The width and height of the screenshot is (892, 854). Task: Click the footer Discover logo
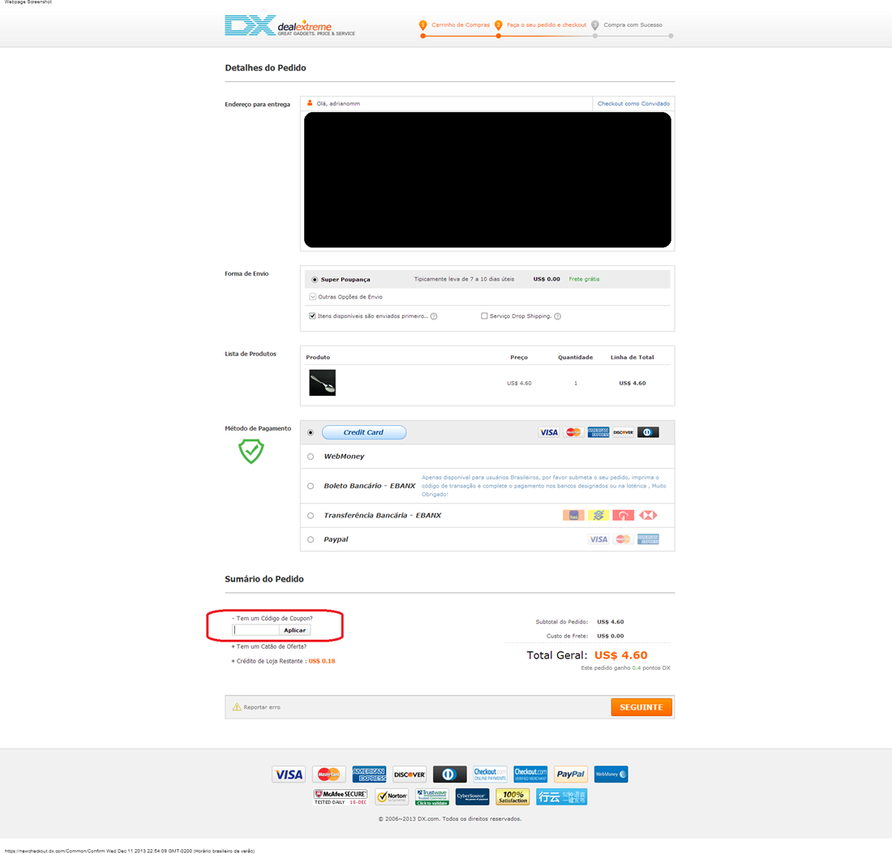pos(410,775)
